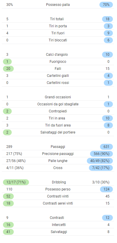Select the Palle lunghe label
This screenshot has height=243, width=117.
tap(58, 161)
